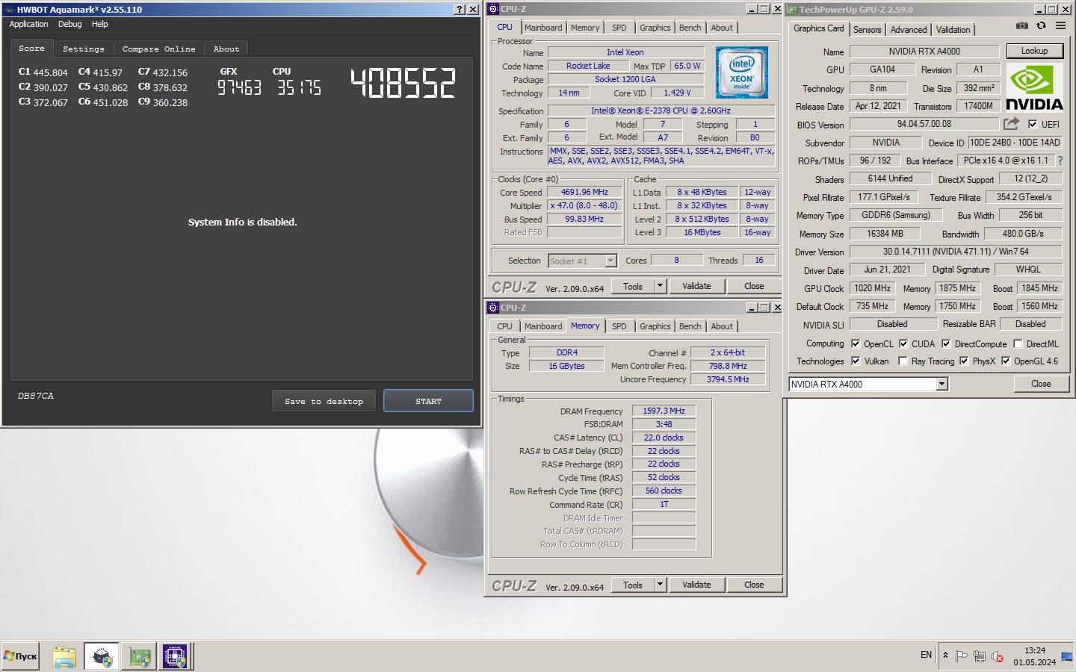Open the Debug menu in Aquamark3

point(70,24)
